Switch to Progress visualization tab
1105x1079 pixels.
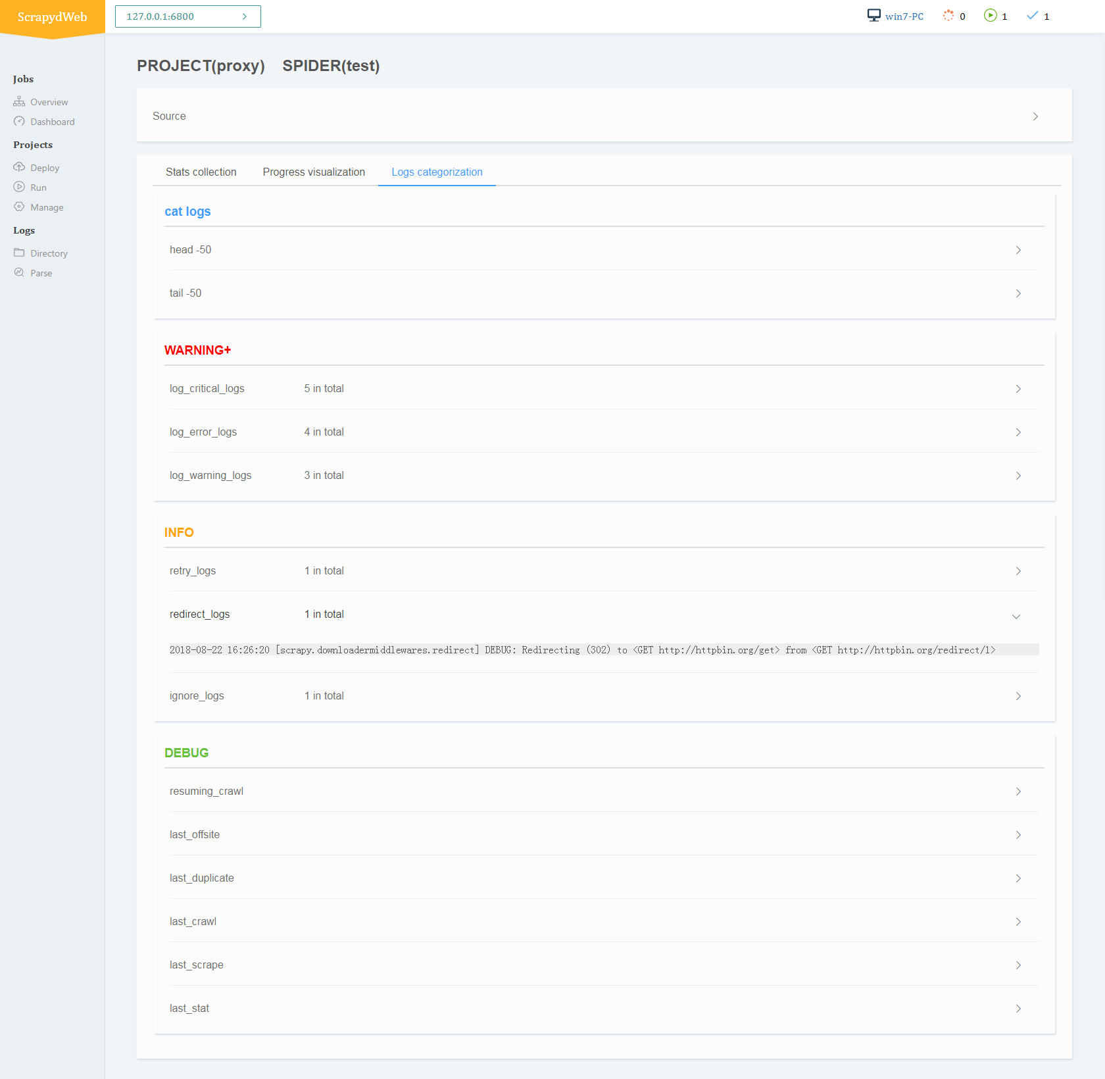pos(314,172)
